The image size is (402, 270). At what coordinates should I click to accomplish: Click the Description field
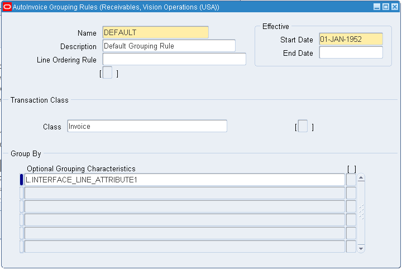coord(169,46)
